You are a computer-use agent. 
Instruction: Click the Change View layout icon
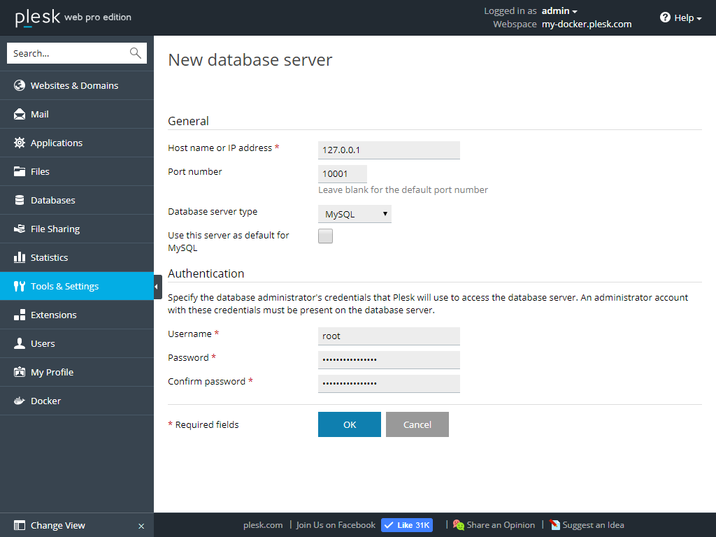pyautogui.click(x=19, y=525)
